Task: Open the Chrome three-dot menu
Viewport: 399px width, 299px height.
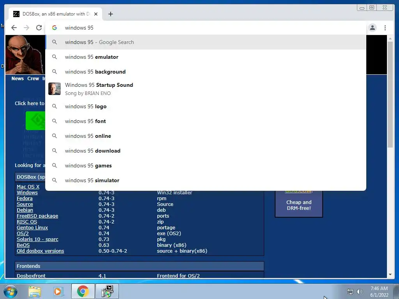Action: [385, 28]
